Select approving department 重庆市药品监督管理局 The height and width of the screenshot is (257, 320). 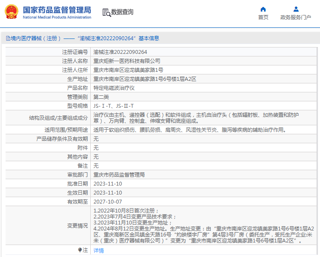119,175
